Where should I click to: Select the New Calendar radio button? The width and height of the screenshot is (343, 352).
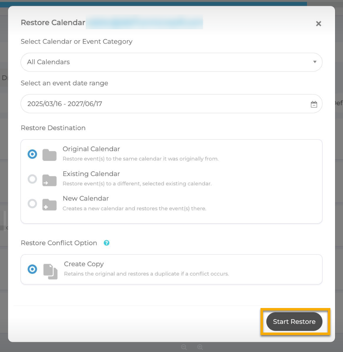pos(32,204)
